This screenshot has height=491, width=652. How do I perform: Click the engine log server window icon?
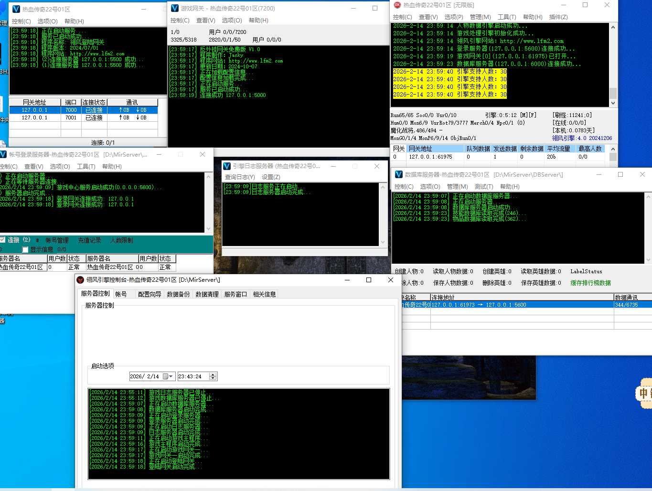click(x=227, y=166)
